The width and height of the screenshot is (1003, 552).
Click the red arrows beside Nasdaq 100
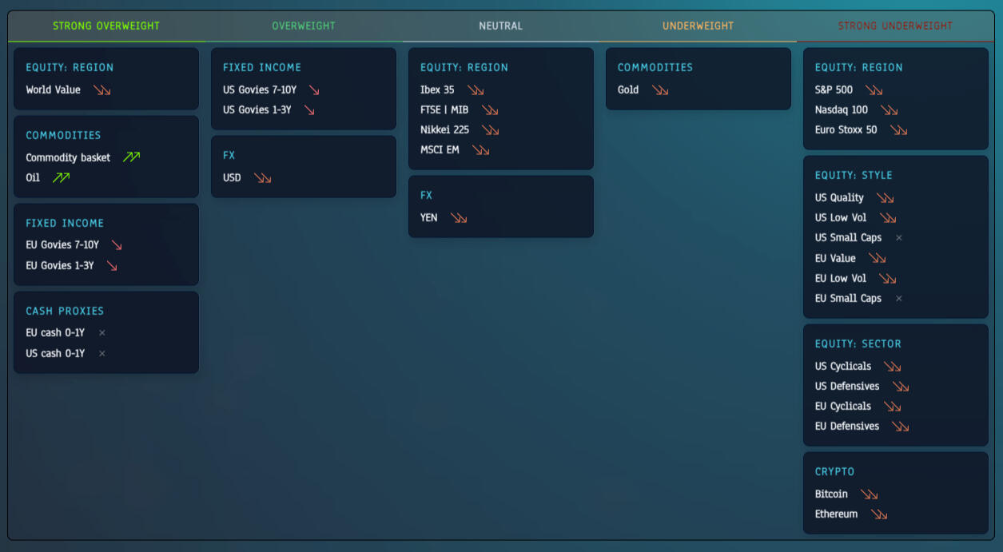pyautogui.click(x=889, y=110)
